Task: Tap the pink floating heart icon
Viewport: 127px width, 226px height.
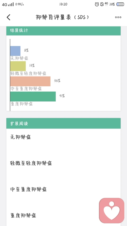Action: [x=112, y=210]
